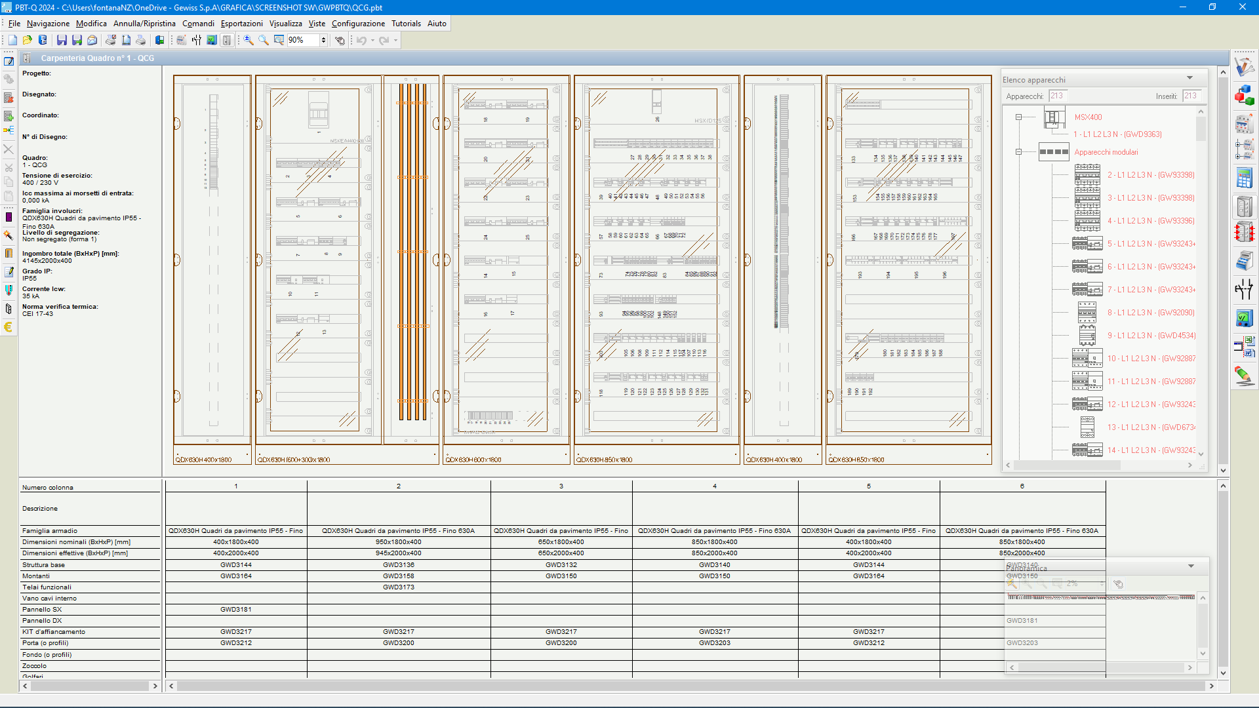Click the measurement instrument icon on right sidebar
This screenshot has height=708, width=1259.
[1244, 318]
